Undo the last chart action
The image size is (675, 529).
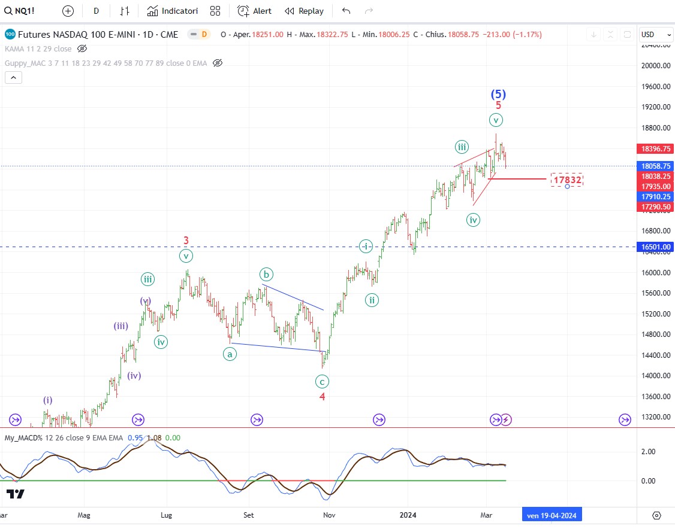tap(346, 11)
